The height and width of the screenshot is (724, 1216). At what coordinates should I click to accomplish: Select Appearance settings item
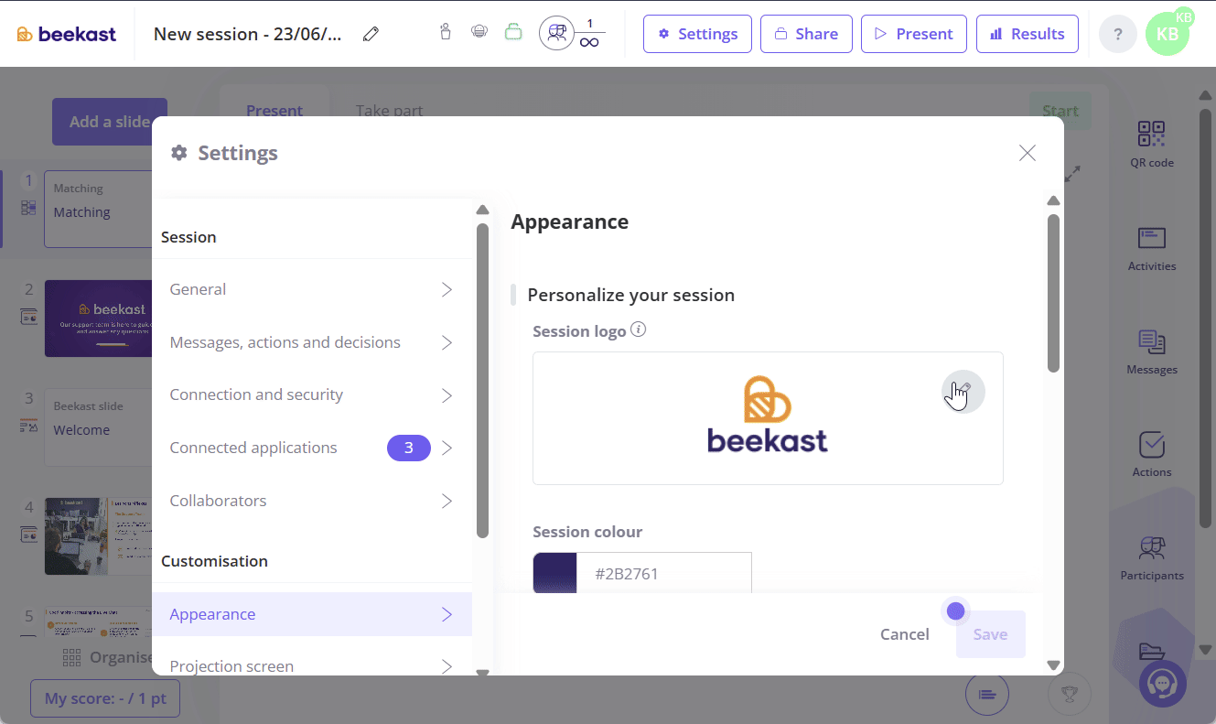[312, 614]
